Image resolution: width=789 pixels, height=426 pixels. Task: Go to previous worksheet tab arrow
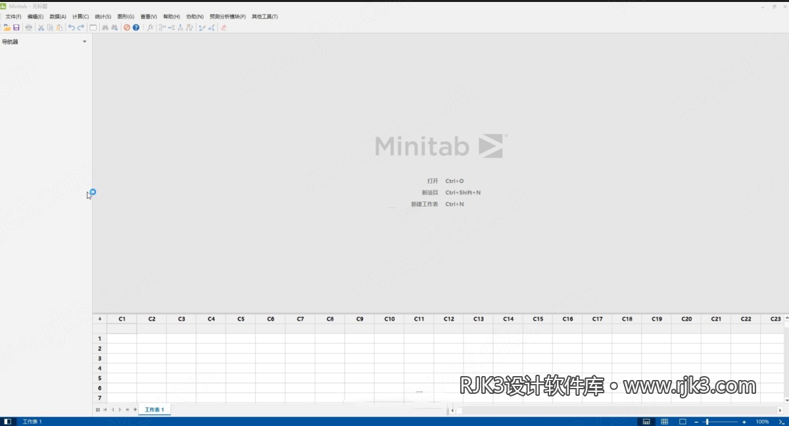coord(112,410)
